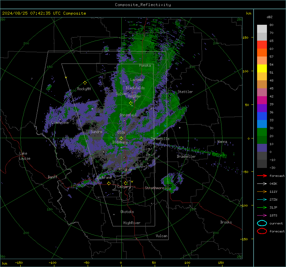Select the slate purple 10 dBZ swatch

(262, 148)
